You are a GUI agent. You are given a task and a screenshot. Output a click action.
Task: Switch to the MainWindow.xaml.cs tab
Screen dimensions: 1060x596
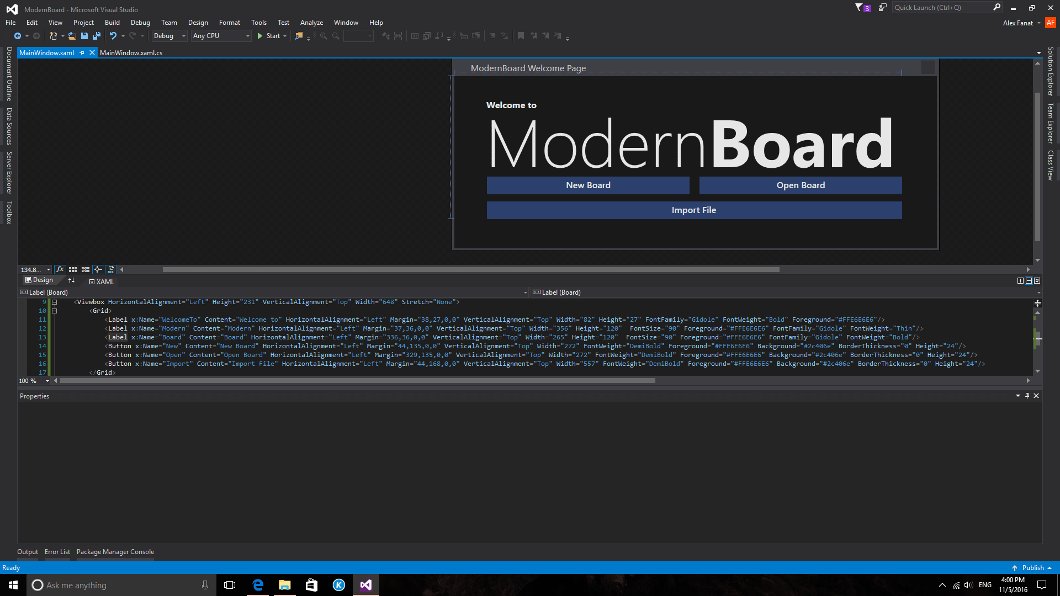(131, 53)
